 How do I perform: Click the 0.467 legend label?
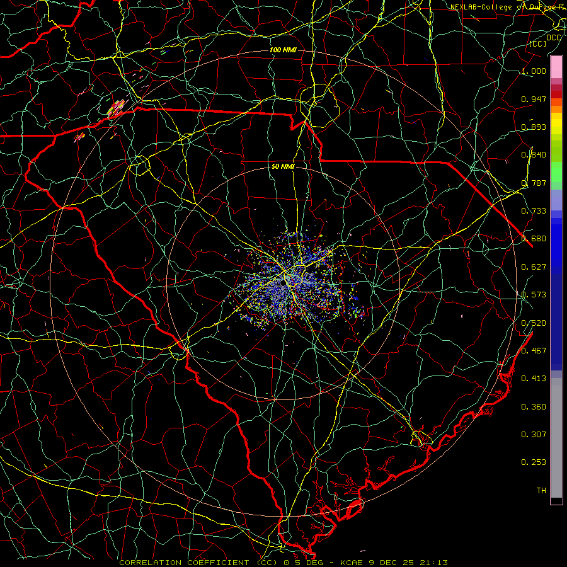534,351
